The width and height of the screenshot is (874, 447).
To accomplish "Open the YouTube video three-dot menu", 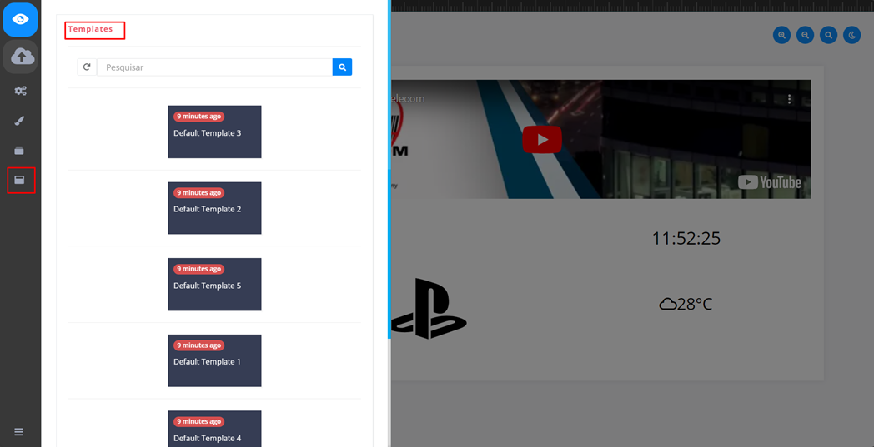I will 789,99.
